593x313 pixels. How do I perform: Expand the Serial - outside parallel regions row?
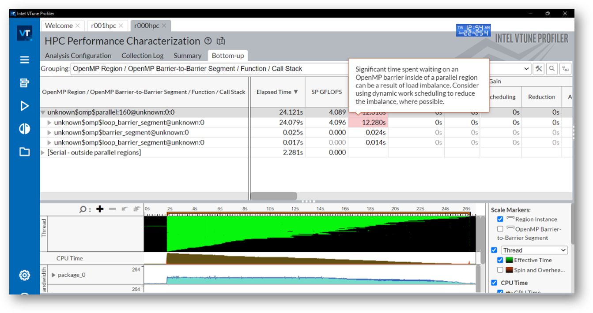(x=43, y=153)
